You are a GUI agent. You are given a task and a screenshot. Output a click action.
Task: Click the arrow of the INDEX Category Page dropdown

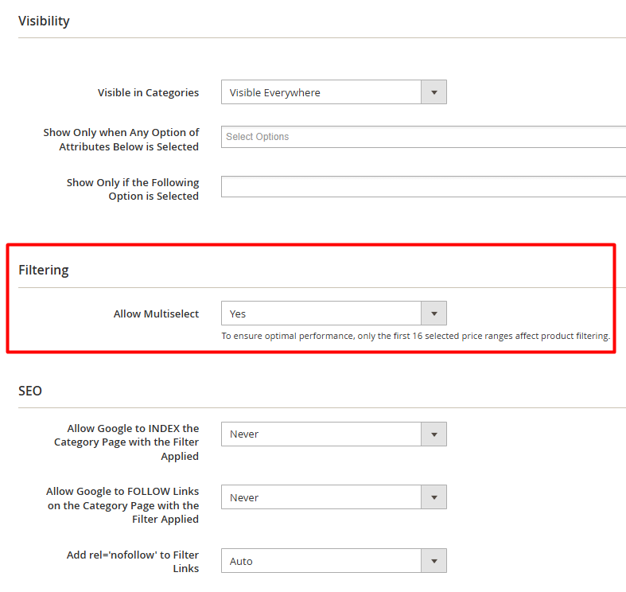click(x=434, y=434)
